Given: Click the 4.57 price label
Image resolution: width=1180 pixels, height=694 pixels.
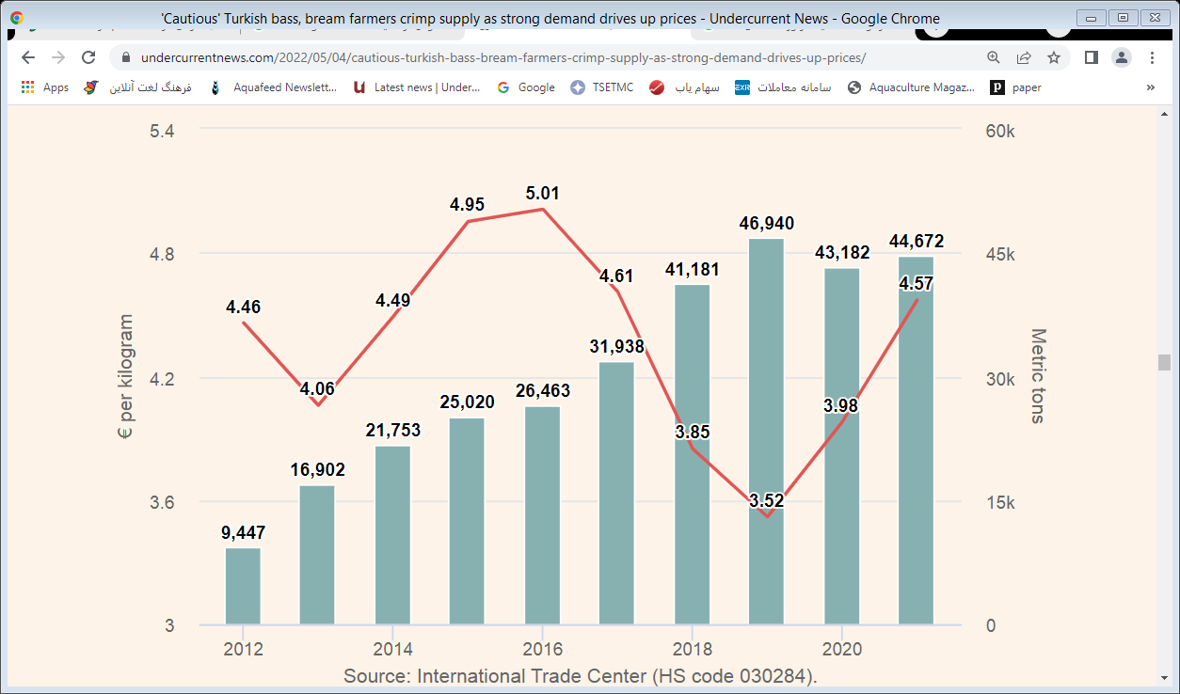Looking at the screenshot, I should point(916,284).
